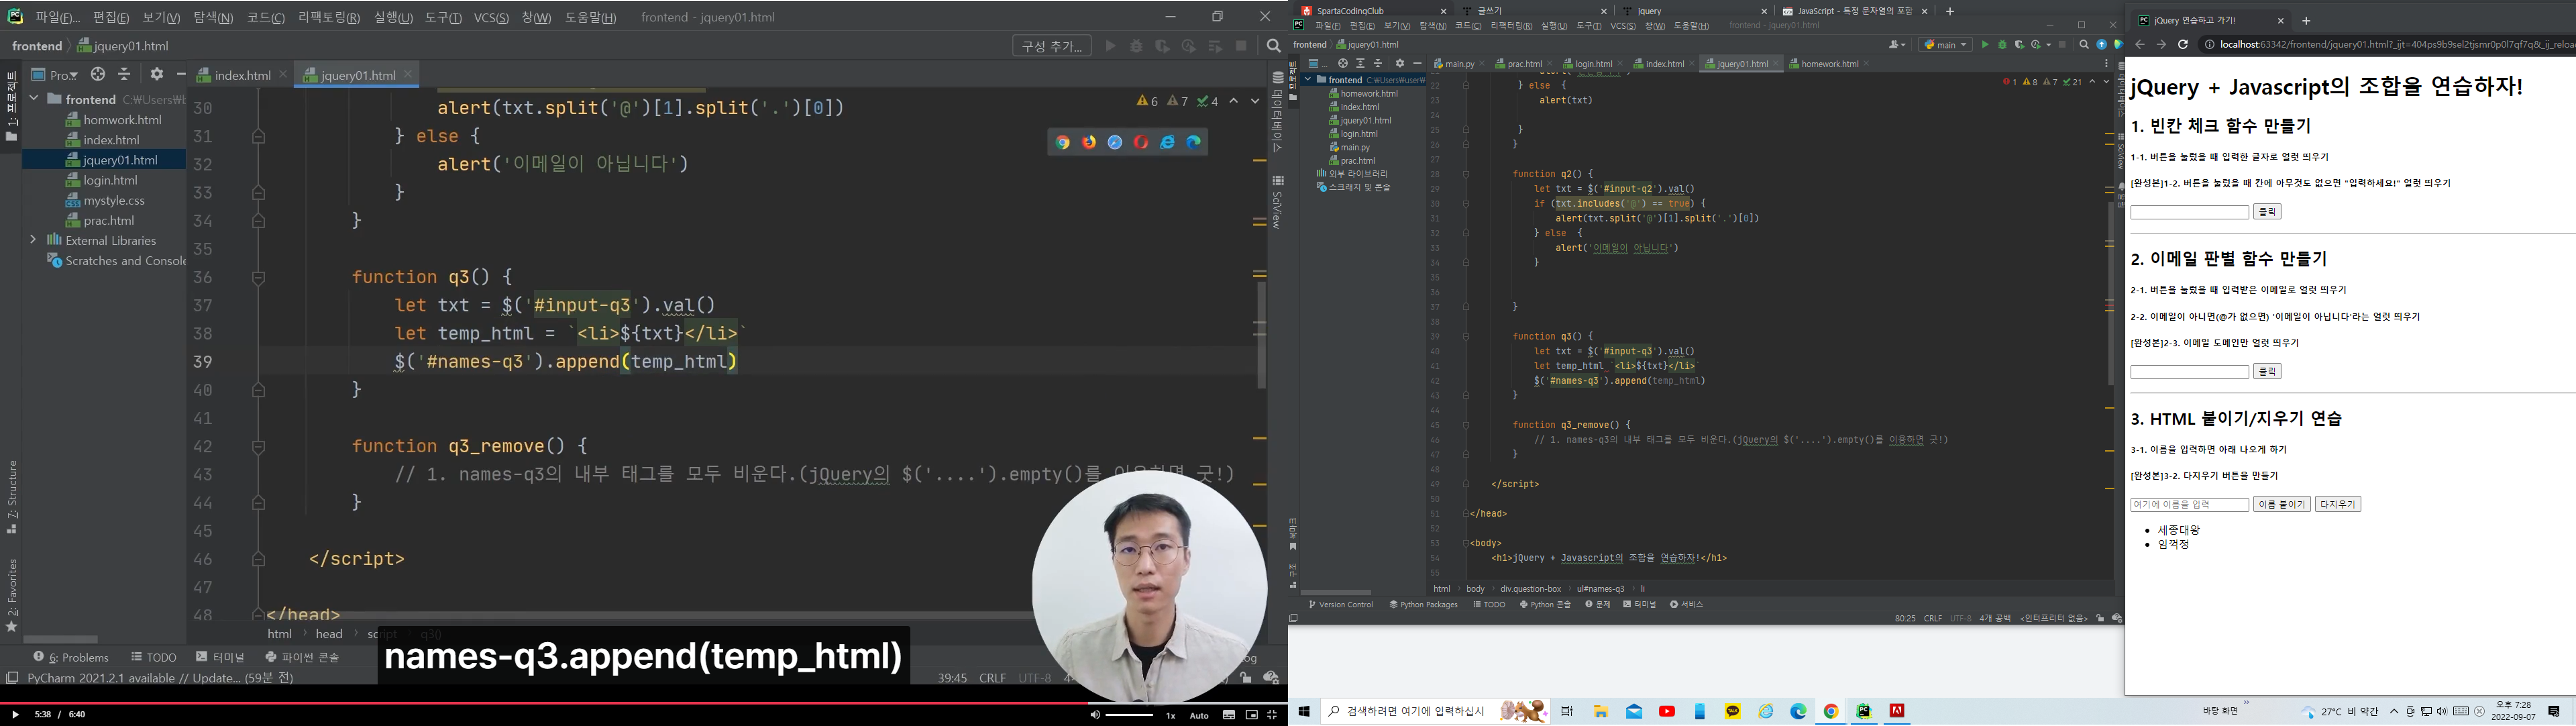The height and width of the screenshot is (726, 2576).
Task: Open Edge preview from floating browser bar
Action: tap(1194, 143)
